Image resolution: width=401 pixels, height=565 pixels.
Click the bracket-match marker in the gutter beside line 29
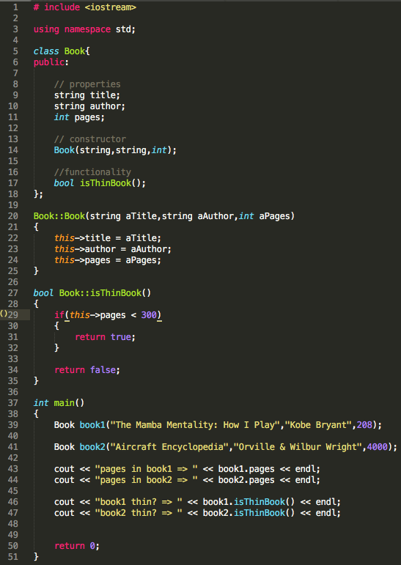click(4, 314)
